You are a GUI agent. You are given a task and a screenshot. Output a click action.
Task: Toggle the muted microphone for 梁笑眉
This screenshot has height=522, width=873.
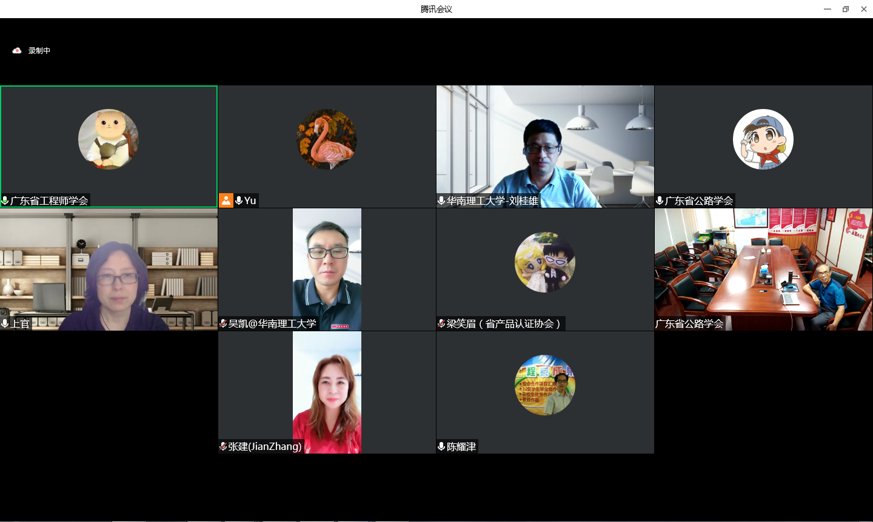(441, 324)
